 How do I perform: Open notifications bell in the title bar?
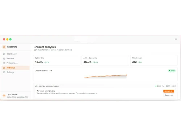coord(176,39)
